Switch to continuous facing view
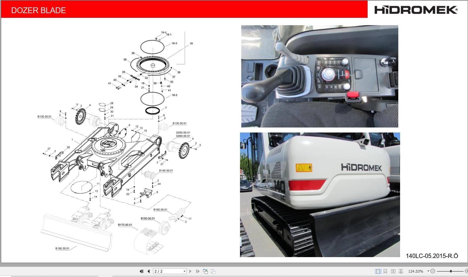The width and height of the screenshot is (468, 277). tap(401, 271)
